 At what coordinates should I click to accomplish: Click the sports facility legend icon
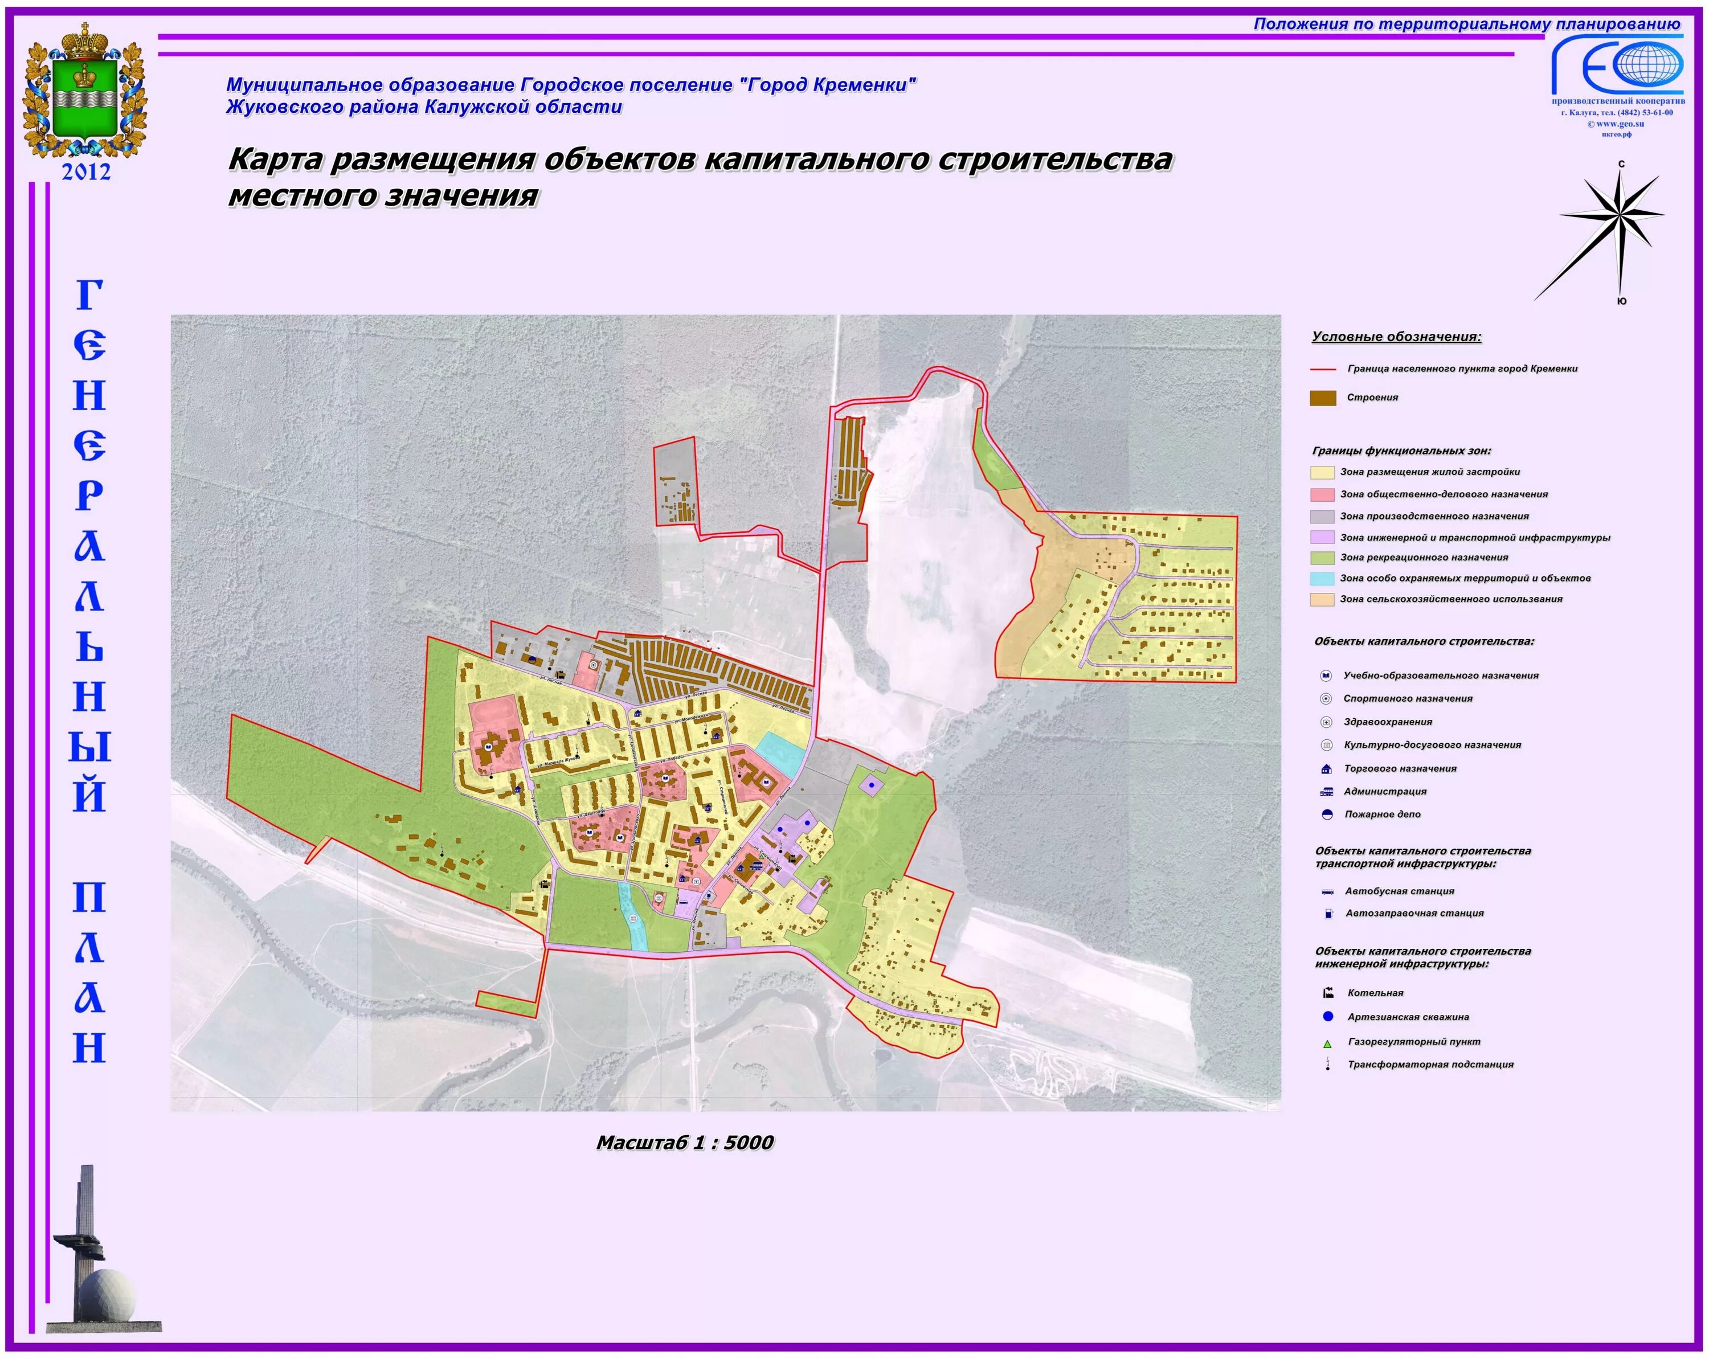1326,699
